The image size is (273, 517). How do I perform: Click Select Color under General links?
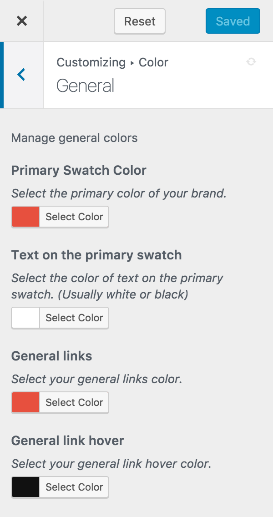pos(74,403)
